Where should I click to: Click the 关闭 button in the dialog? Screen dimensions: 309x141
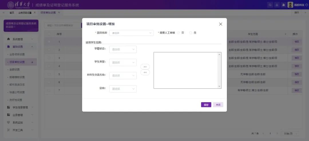(218, 105)
